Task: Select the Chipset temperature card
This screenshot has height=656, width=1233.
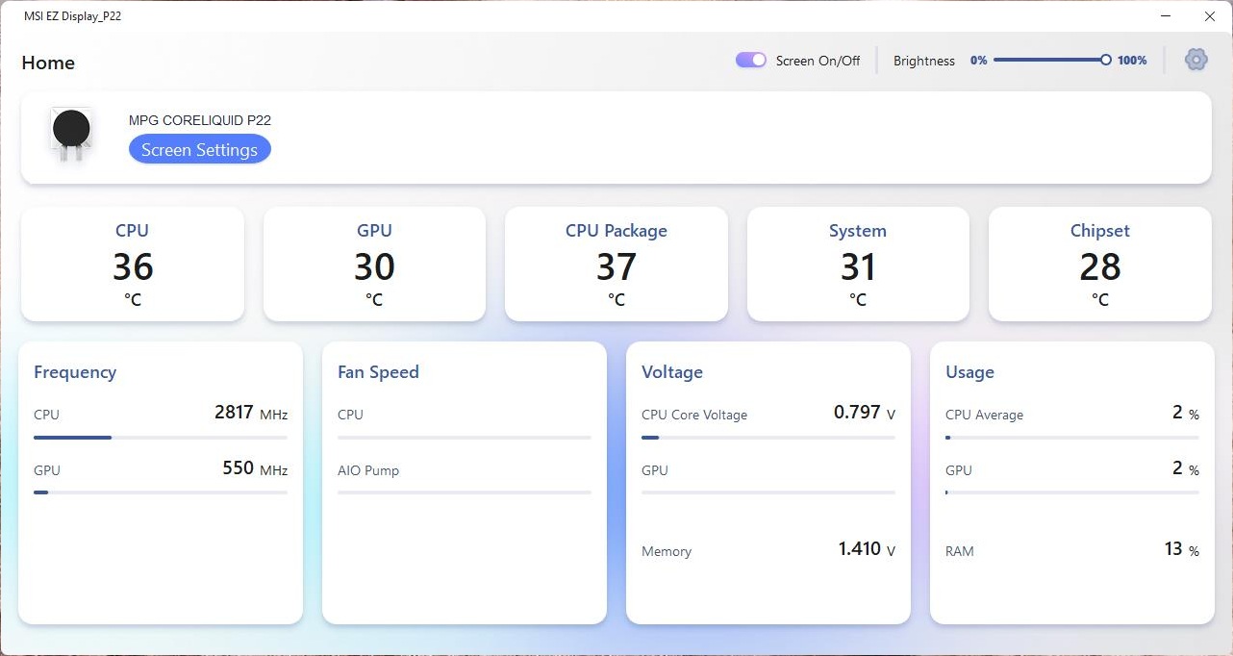Action: pos(1100,264)
